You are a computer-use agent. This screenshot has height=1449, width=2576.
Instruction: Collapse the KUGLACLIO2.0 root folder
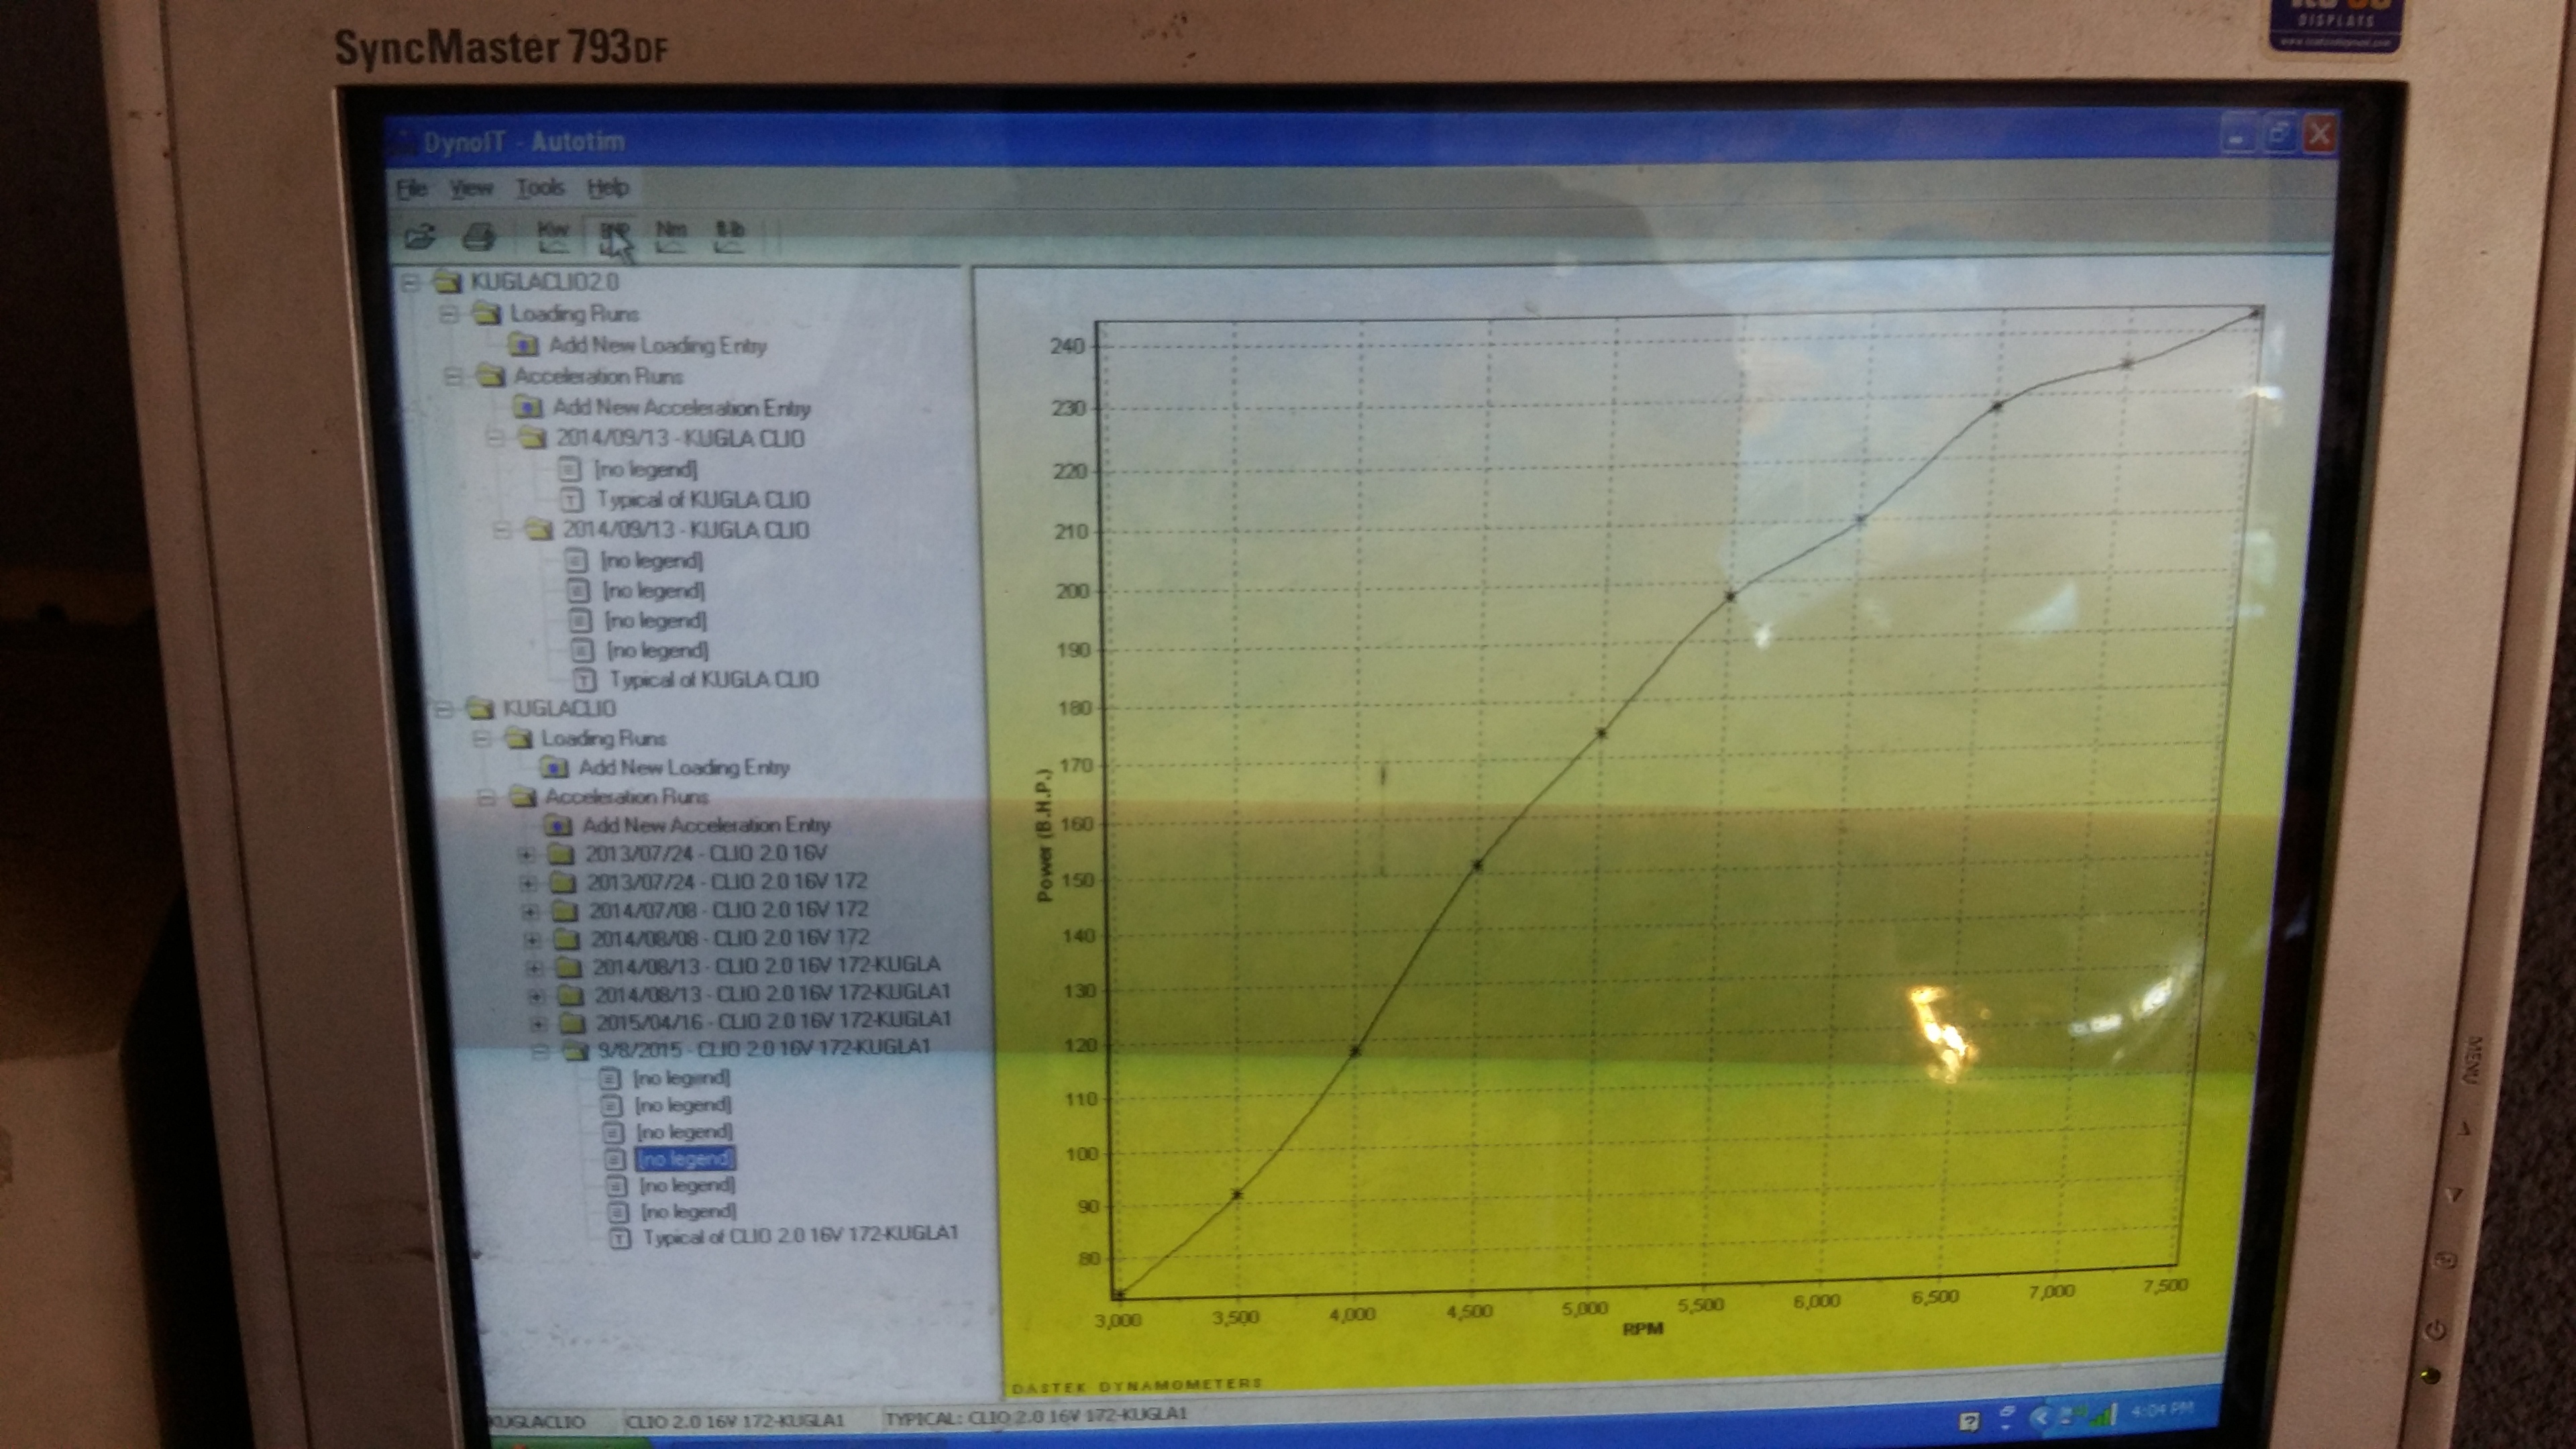[410, 283]
